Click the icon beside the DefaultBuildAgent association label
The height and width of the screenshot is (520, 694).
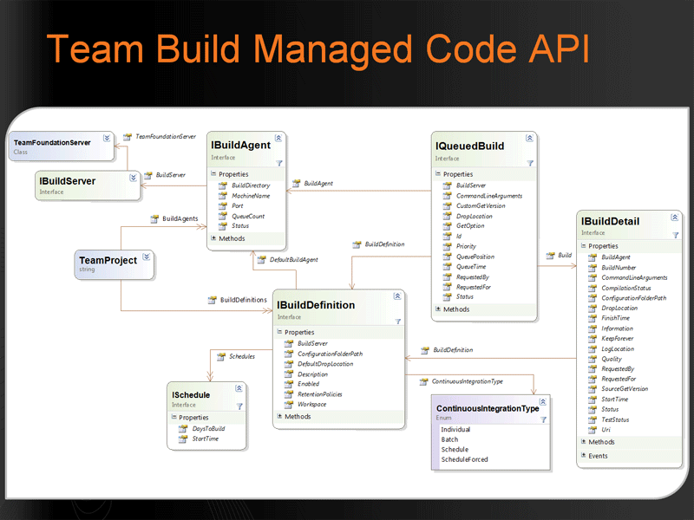261,259
